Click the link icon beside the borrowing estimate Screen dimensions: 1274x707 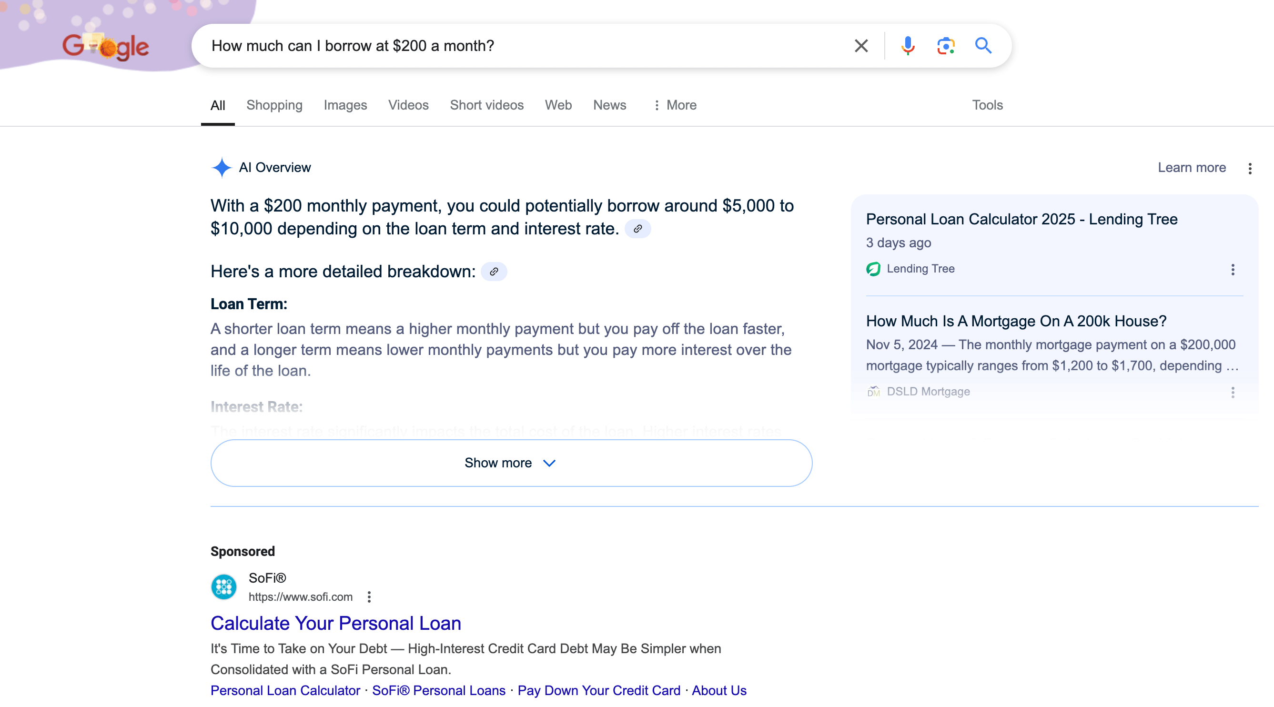(x=639, y=229)
